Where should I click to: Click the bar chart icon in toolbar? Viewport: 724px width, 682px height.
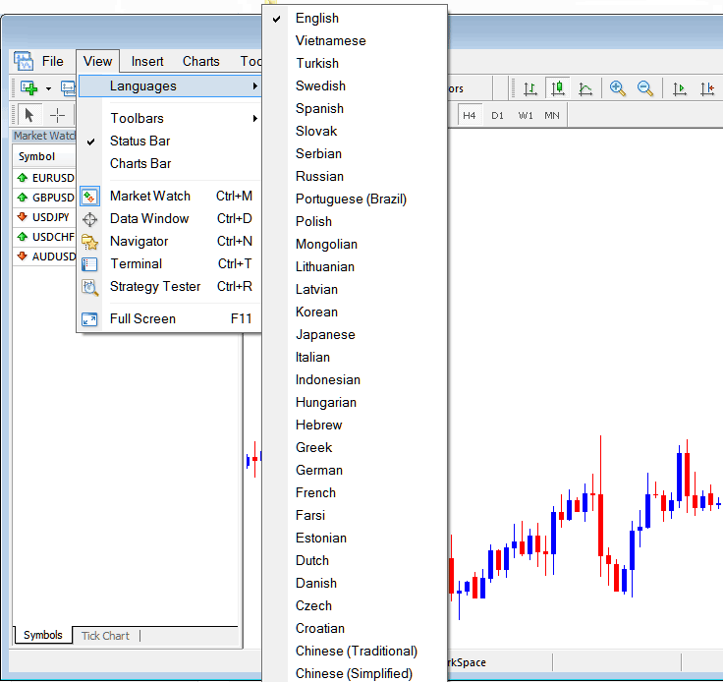530,88
